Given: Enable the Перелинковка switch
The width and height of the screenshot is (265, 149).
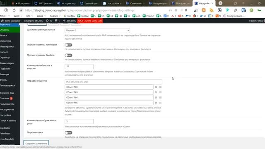Looking at the screenshot, I should pyautogui.click(x=68, y=132).
